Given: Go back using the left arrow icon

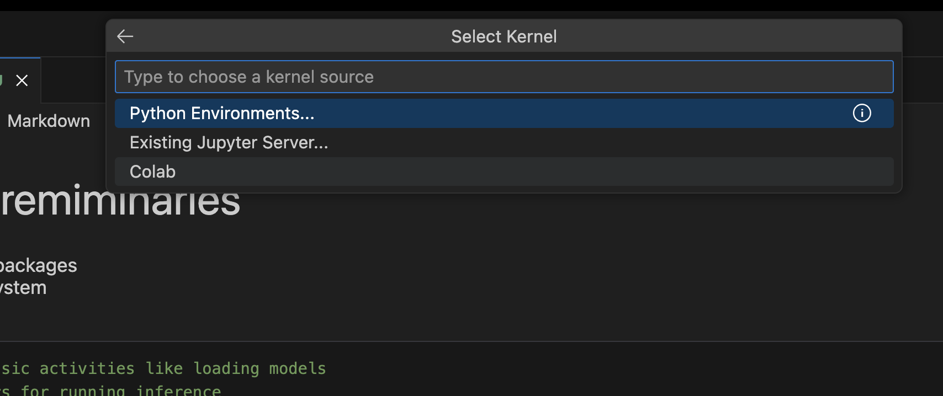Looking at the screenshot, I should click(x=125, y=36).
